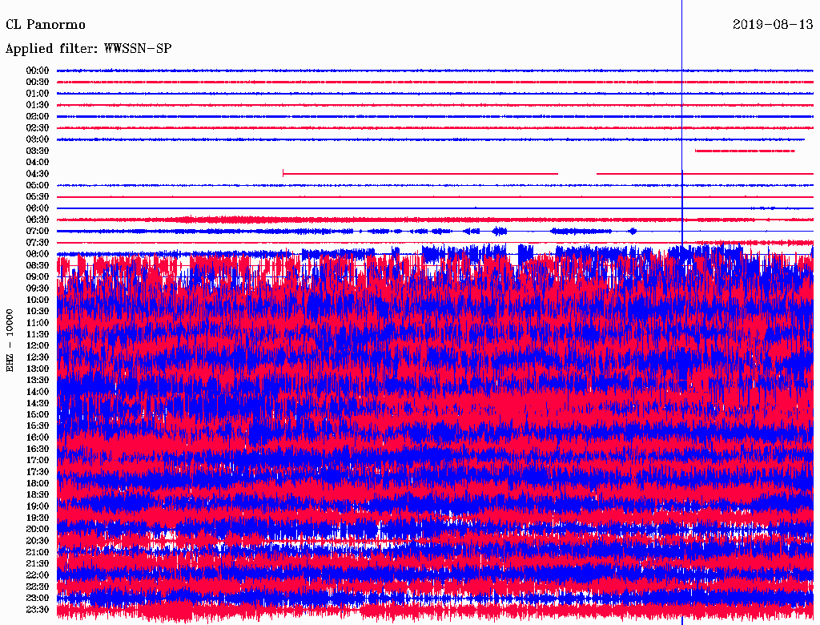Select the 13:30 time label
Screen dimensions: 820x625
[x=38, y=381]
